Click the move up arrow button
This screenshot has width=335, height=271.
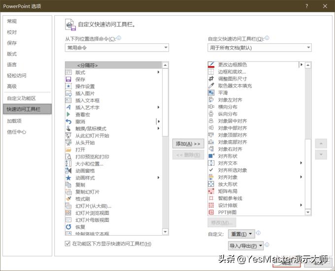coord(321,144)
